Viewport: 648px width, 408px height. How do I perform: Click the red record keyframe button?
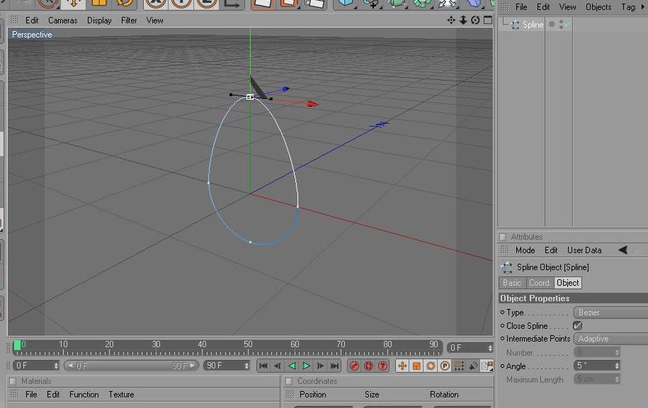click(354, 366)
